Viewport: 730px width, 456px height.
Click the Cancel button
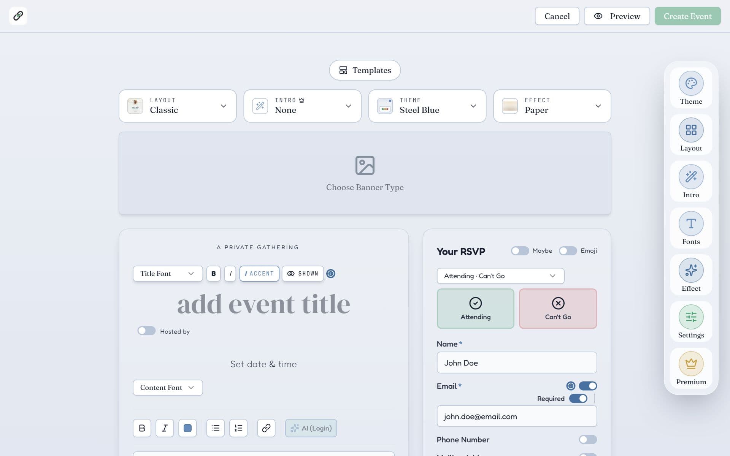point(557,16)
